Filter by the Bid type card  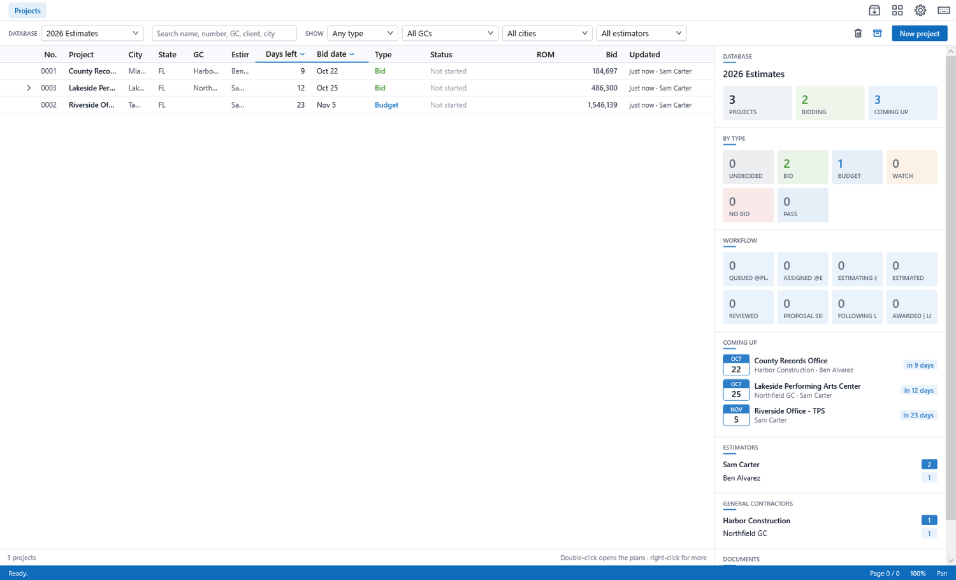803,167
